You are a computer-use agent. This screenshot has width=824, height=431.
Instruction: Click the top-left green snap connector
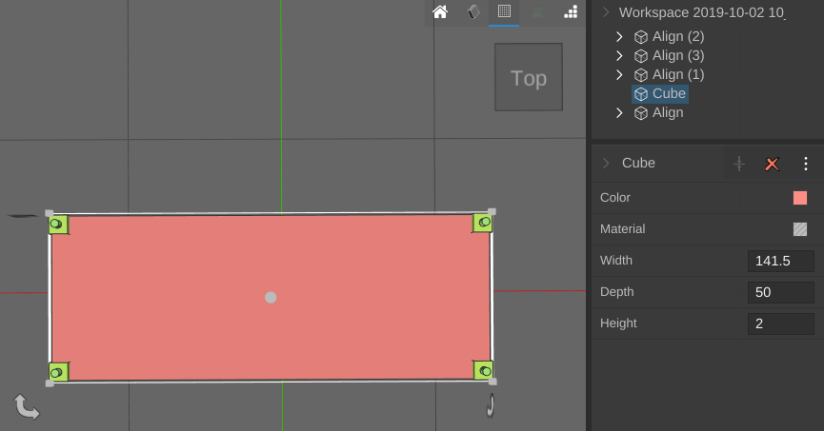(58, 225)
